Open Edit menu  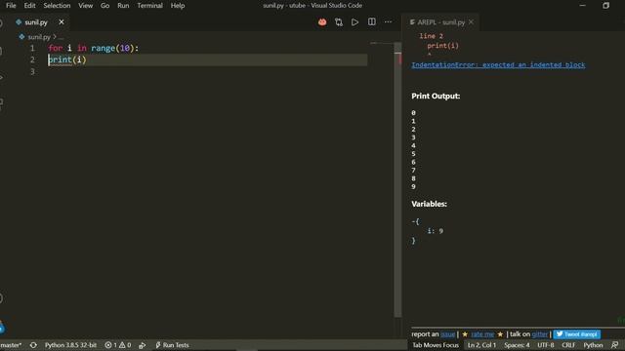point(29,6)
